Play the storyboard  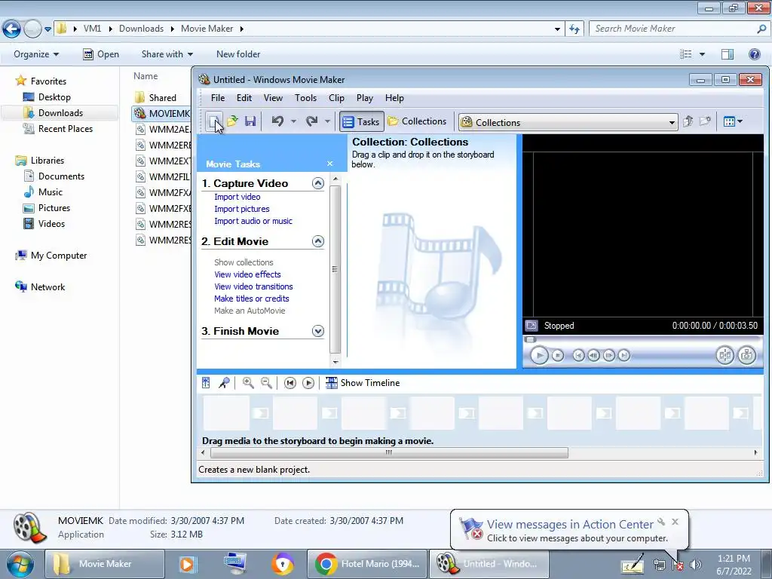308,382
